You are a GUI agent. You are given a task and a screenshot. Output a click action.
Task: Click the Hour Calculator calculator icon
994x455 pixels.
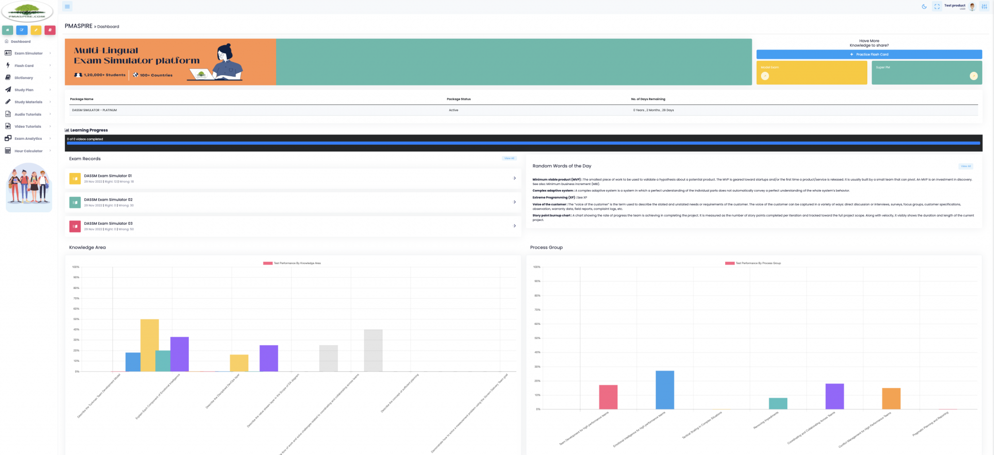(x=8, y=151)
